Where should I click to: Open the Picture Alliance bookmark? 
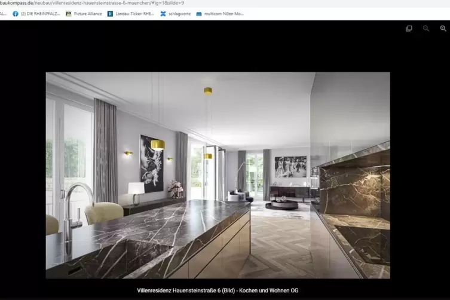click(84, 14)
